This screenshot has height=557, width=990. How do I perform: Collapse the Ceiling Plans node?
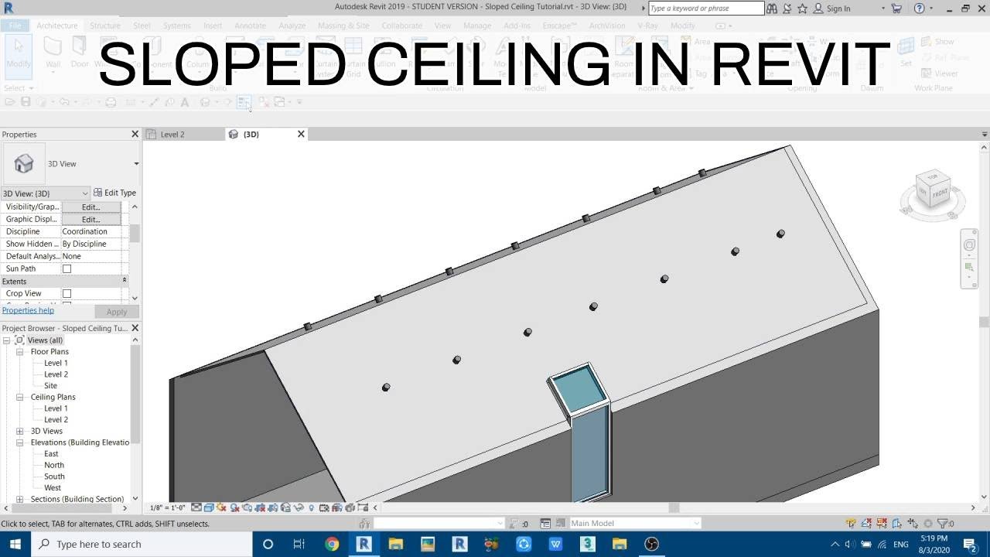[20, 397]
